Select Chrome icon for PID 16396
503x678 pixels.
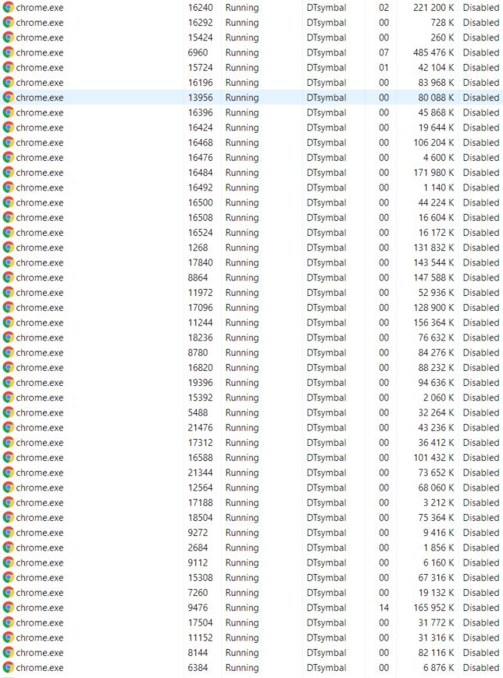(x=9, y=112)
